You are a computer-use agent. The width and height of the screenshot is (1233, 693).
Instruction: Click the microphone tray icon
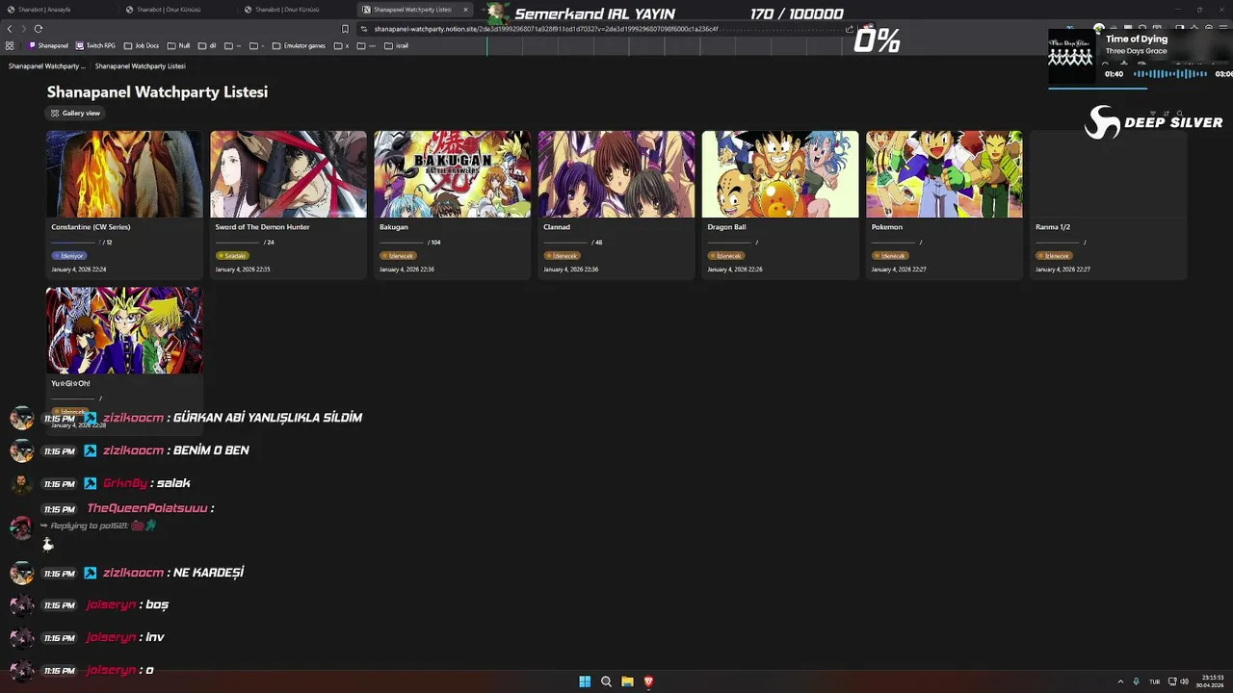tap(1137, 681)
